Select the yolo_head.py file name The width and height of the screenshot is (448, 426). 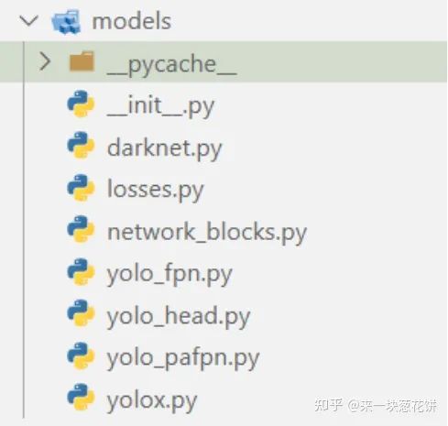(x=179, y=317)
